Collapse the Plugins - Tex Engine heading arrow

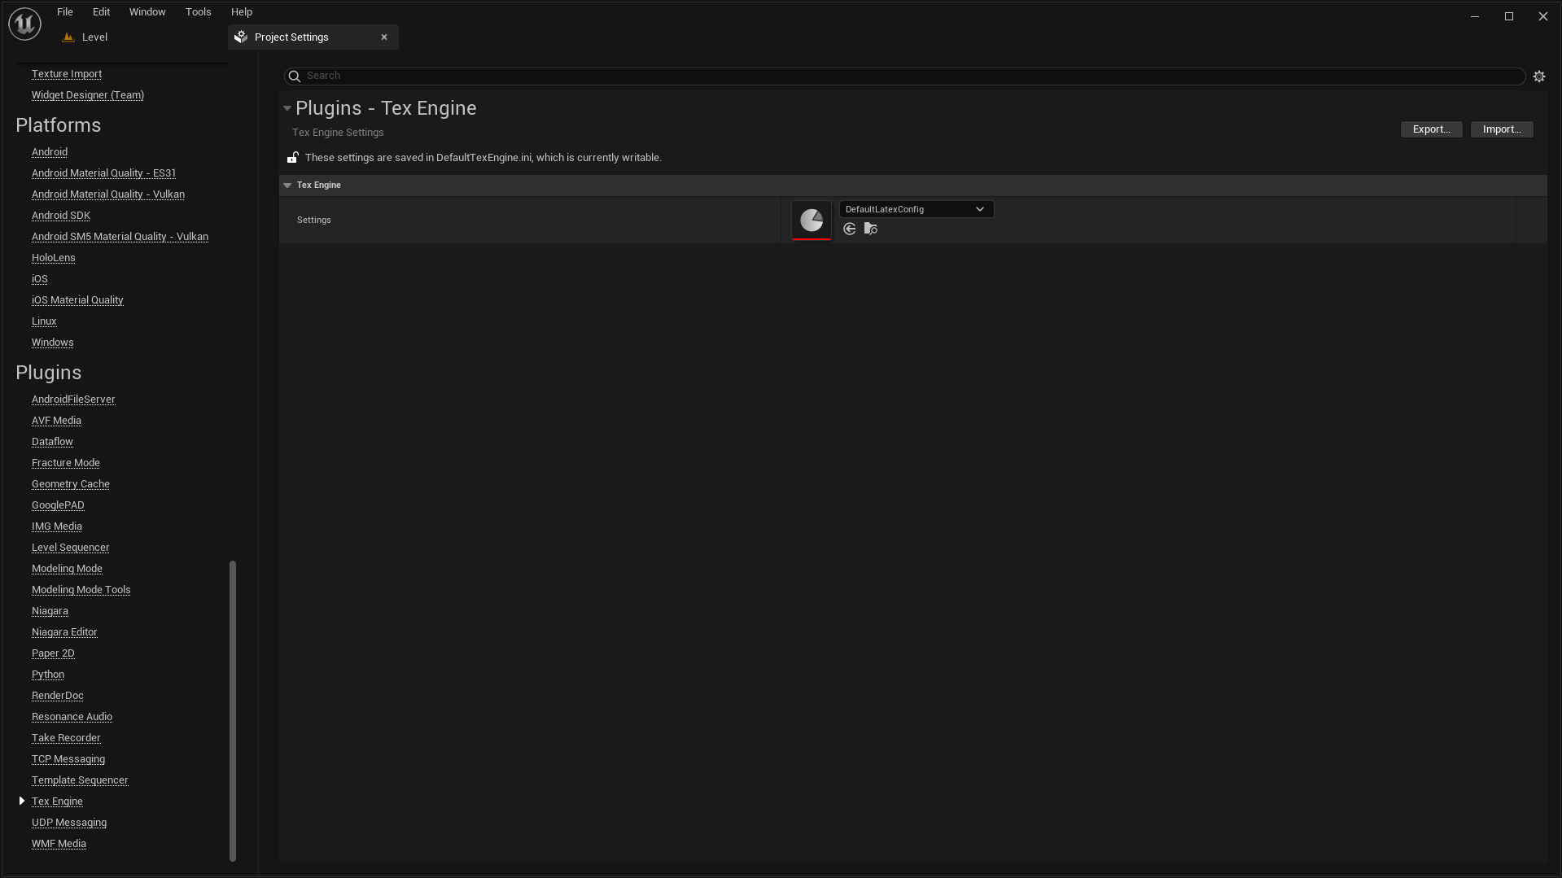[x=287, y=108]
